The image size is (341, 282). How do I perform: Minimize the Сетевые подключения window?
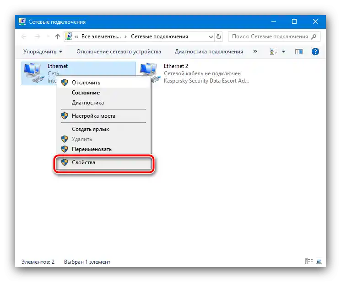274,21
